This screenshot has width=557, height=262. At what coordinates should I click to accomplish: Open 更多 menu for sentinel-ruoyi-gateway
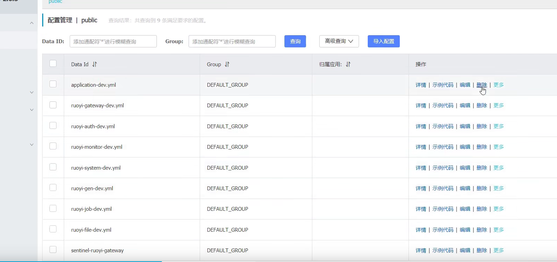498,251
